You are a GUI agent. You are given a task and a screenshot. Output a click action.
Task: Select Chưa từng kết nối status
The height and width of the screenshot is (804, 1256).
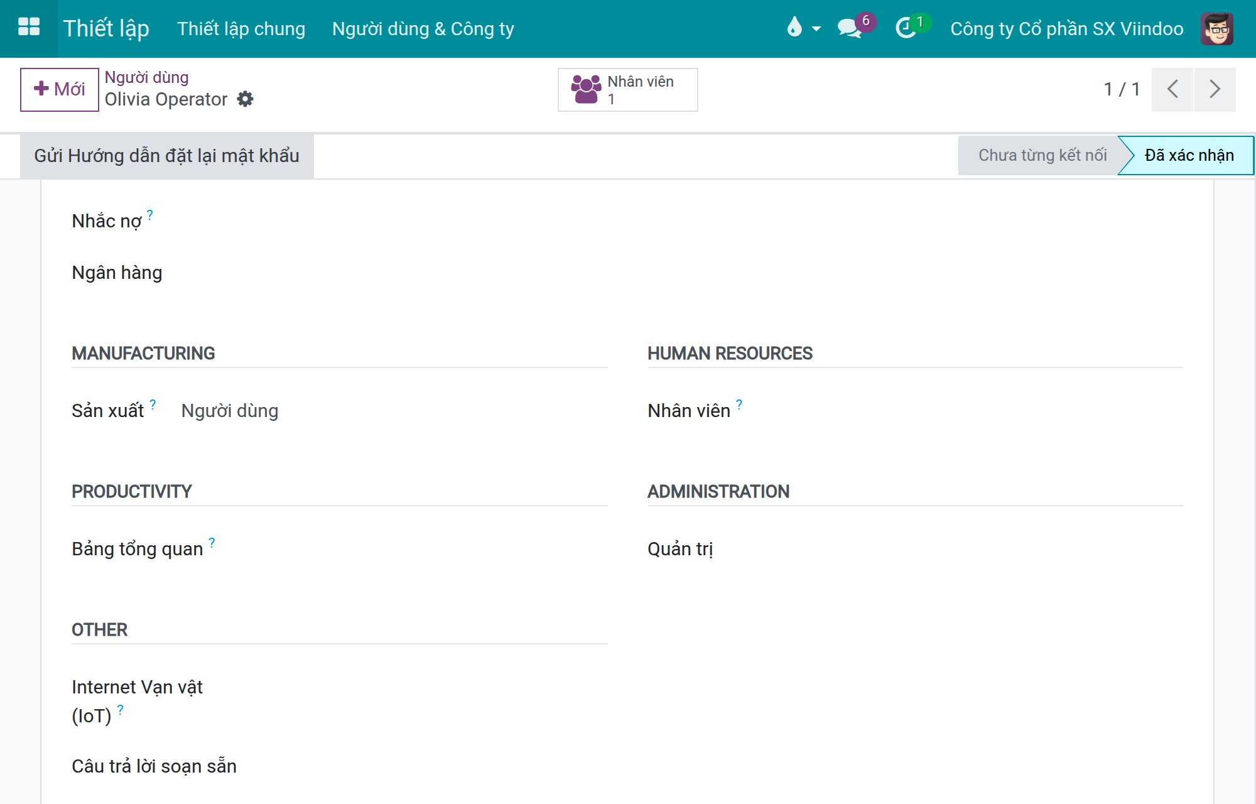pyautogui.click(x=1042, y=156)
